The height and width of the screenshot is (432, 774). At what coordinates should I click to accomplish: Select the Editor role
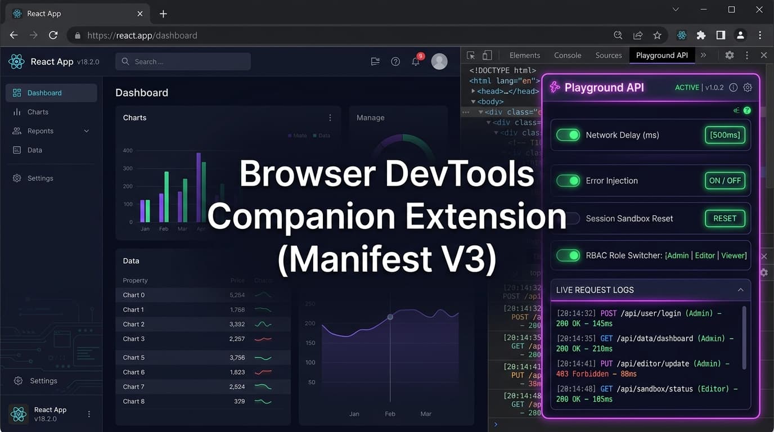[x=705, y=255]
